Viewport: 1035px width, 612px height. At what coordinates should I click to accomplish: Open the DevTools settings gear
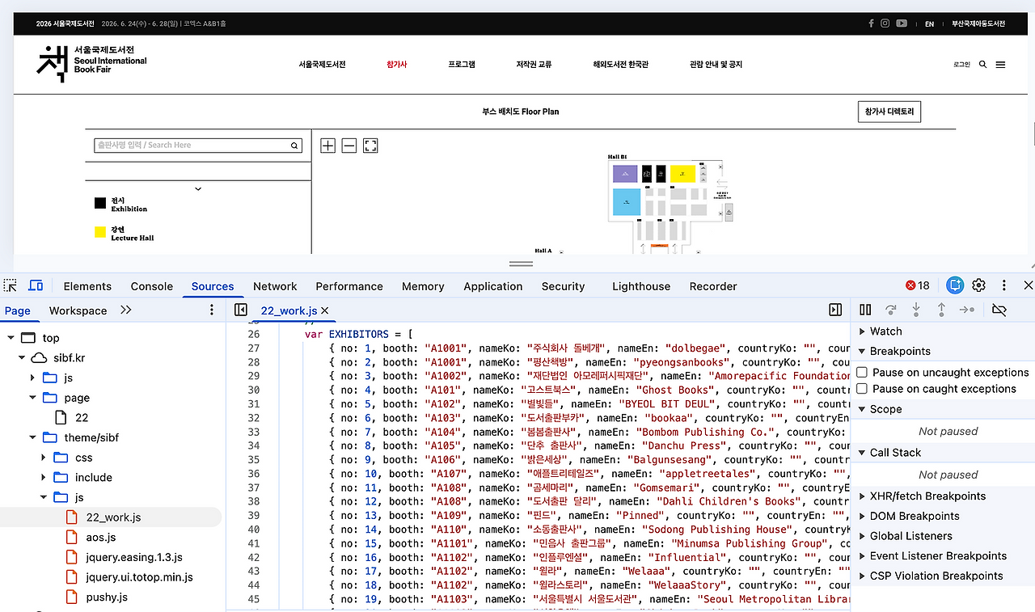pyautogui.click(x=979, y=285)
